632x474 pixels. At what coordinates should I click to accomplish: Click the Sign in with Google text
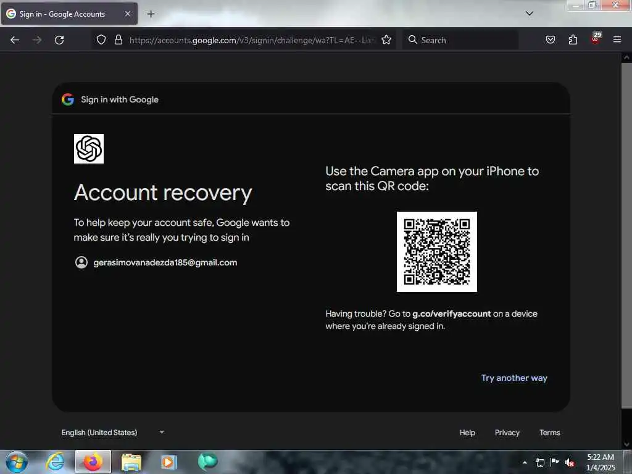[x=120, y=99]
